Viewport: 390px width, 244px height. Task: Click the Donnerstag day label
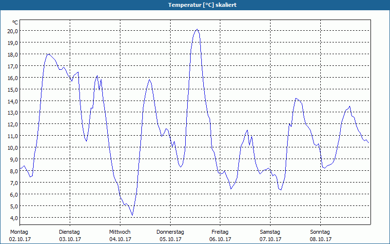(170, 232)
